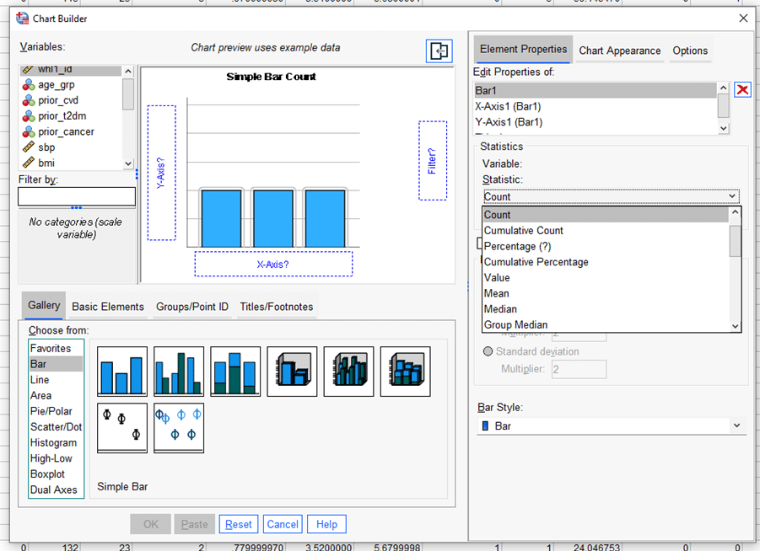
Task: Choose the Clustered 3-D Bar icon
Action: click(348, 371)
